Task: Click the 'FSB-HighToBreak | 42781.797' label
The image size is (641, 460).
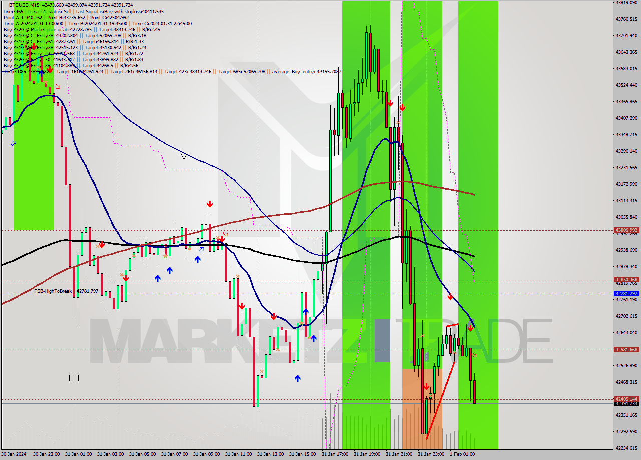Action: pos(66,291)
